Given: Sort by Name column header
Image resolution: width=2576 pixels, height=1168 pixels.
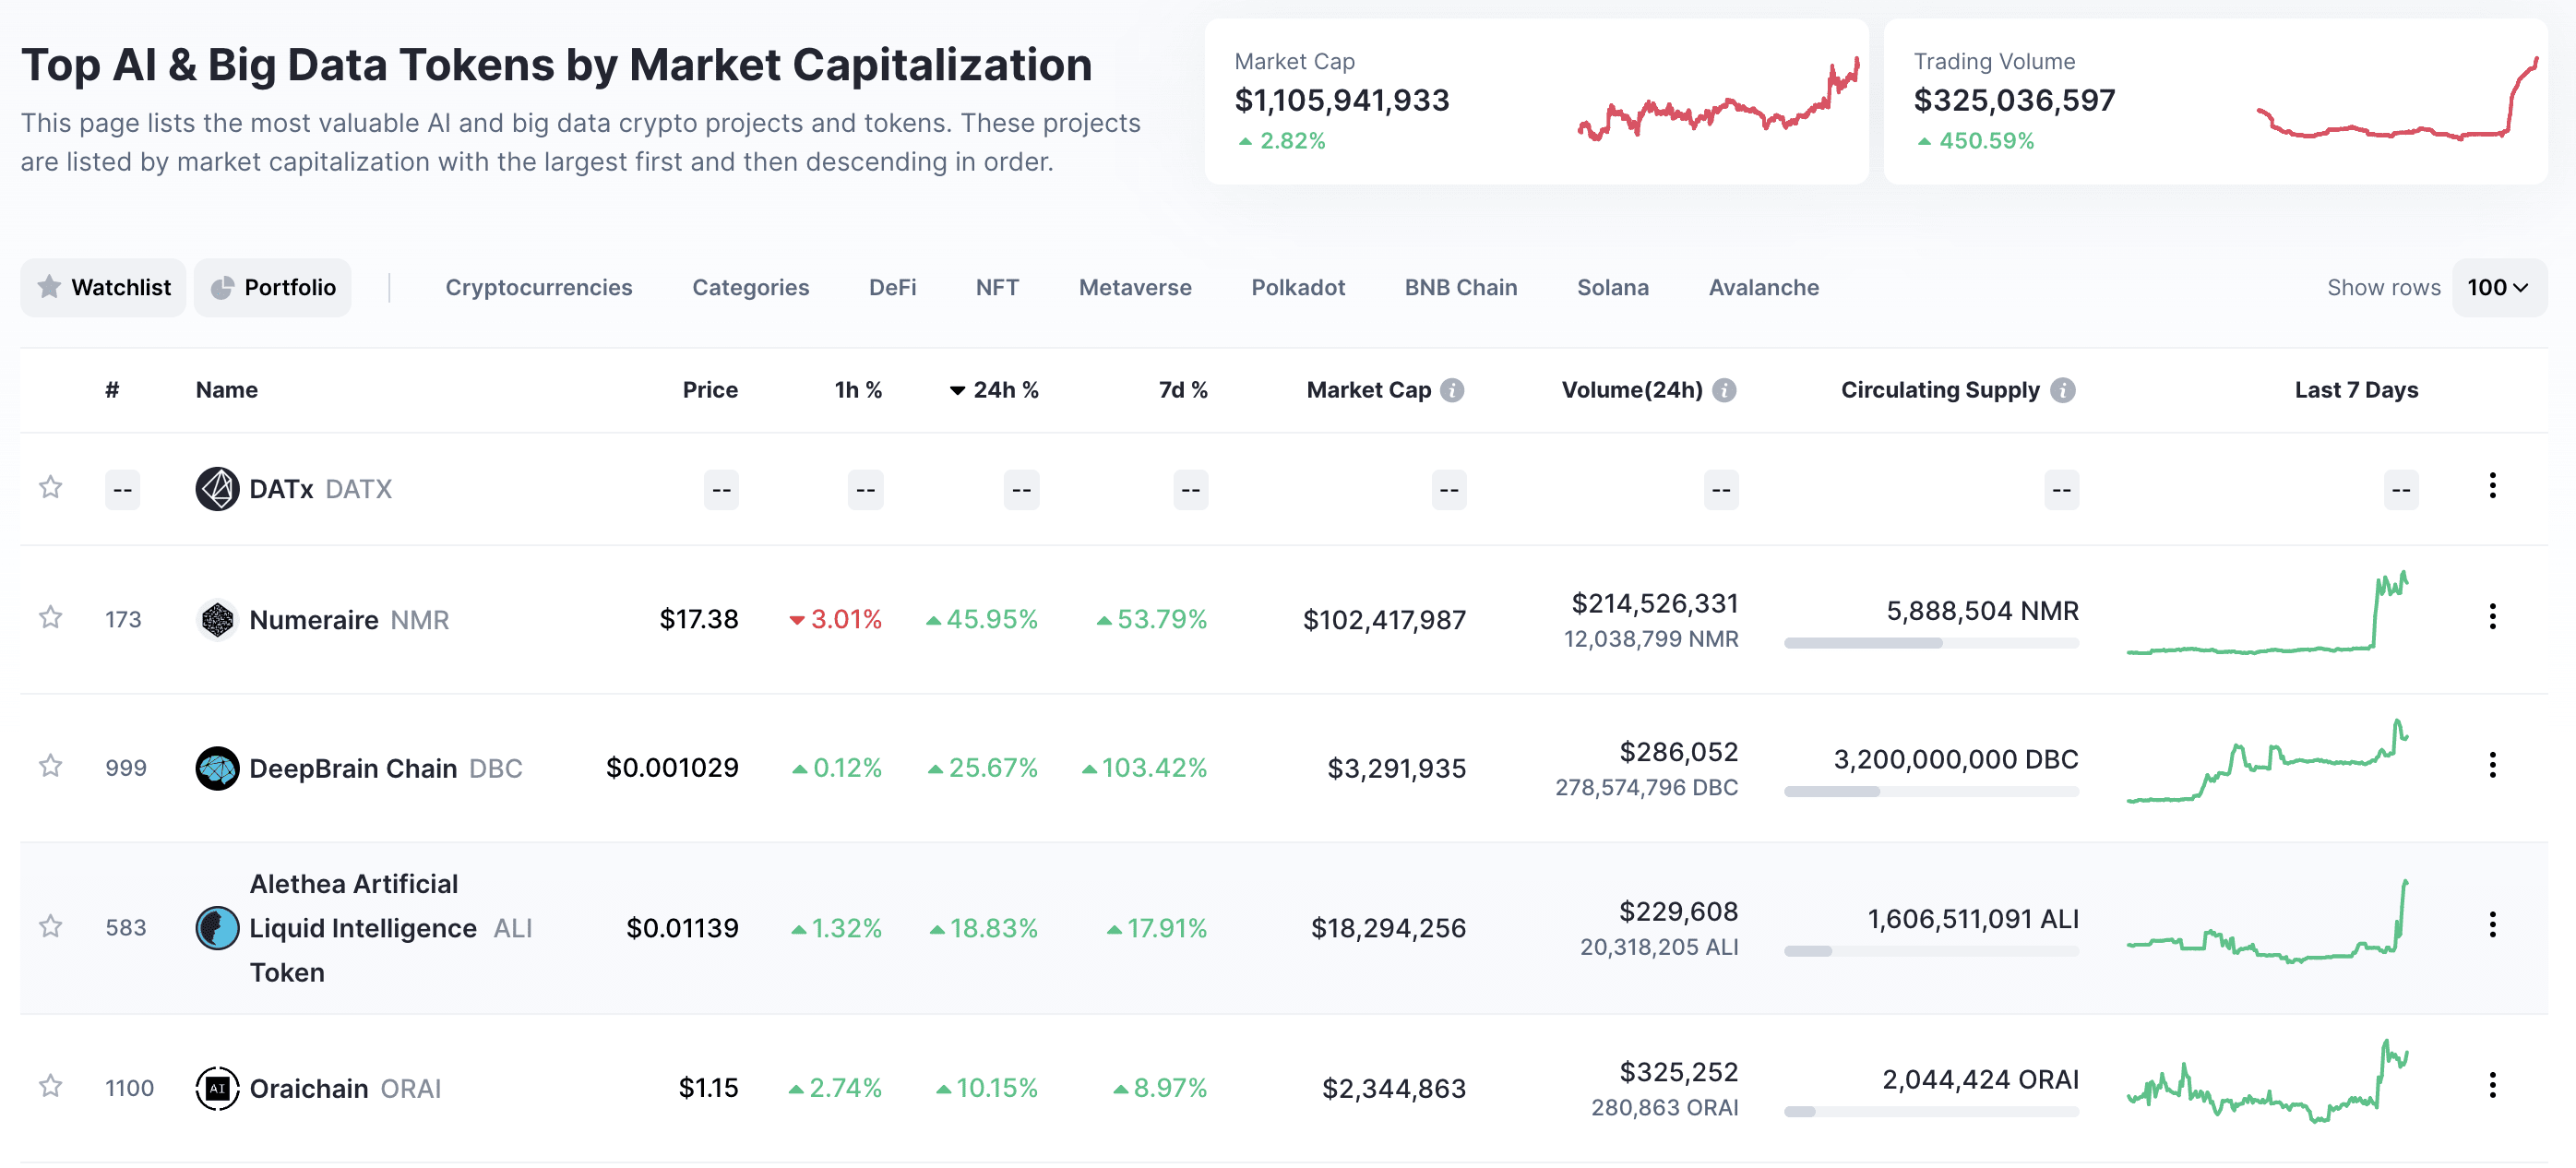Looking at the screenshot, I should [x=227, y=390].
